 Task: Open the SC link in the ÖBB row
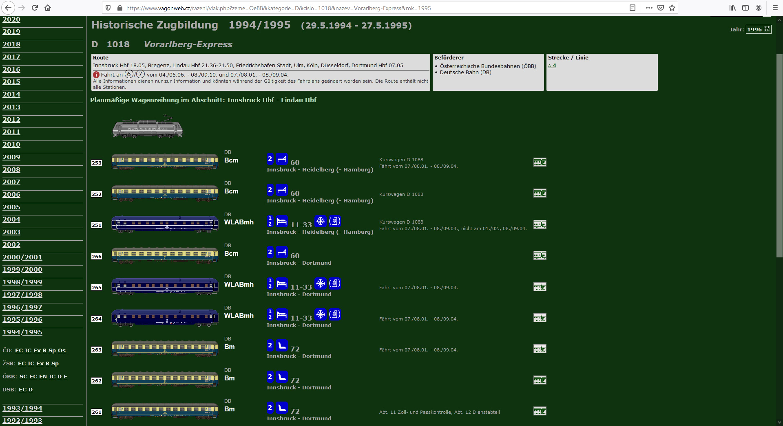pos(23,377)
